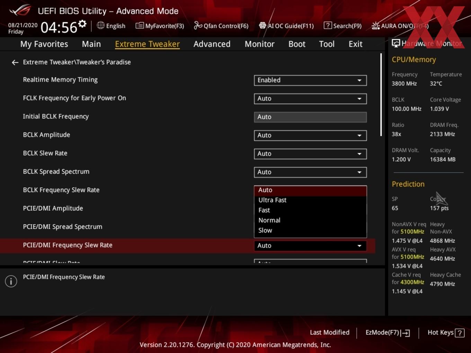Viewport: 471px width, 353px height.
Task: Click BCLK Amplitude label
Action: coord(46,135)
